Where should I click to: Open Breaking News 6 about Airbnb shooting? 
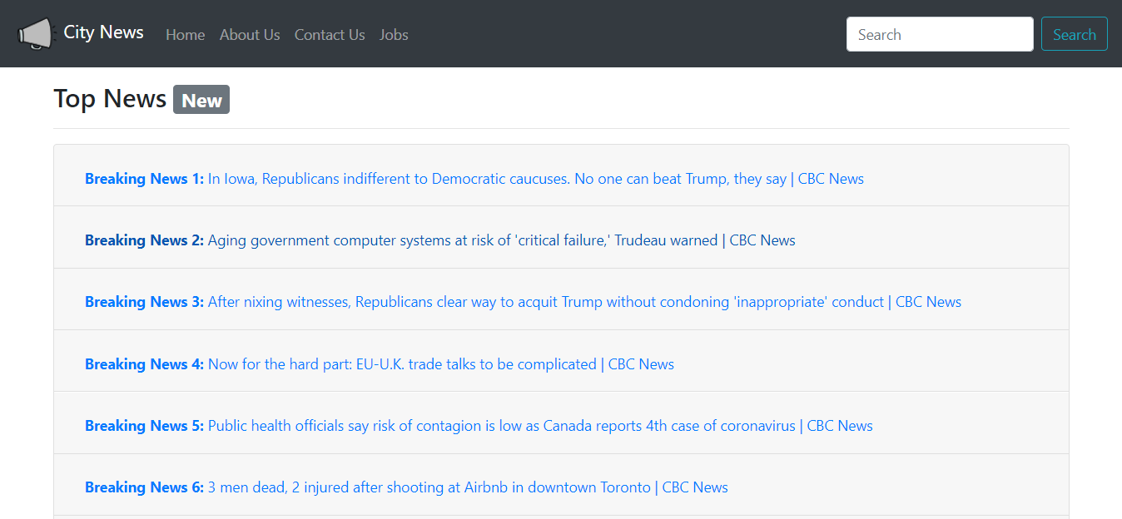click(x=406, y=487)
